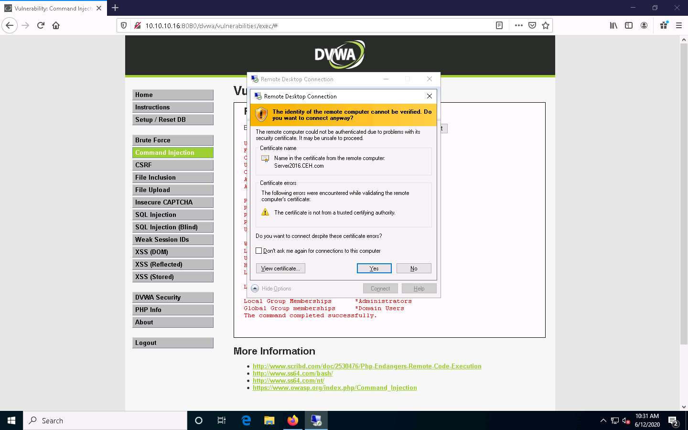Enable Don't ask me again for this computer
Screen dimensions: 688x430
tap(258, 250)
